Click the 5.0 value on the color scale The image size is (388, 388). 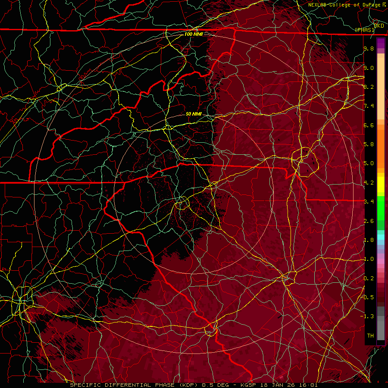(x=369, y=163)
